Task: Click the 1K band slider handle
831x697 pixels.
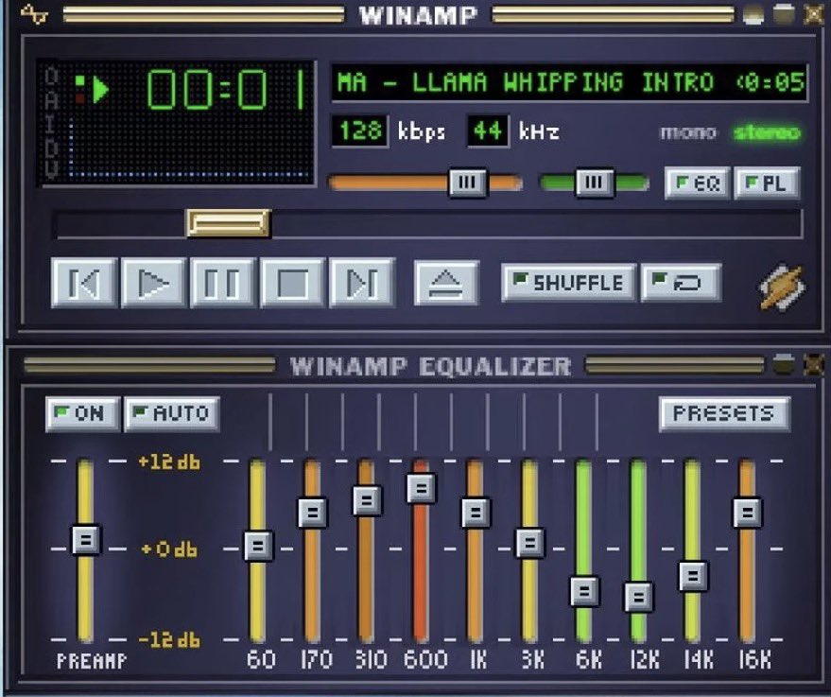Action: [x=476, y=513]
